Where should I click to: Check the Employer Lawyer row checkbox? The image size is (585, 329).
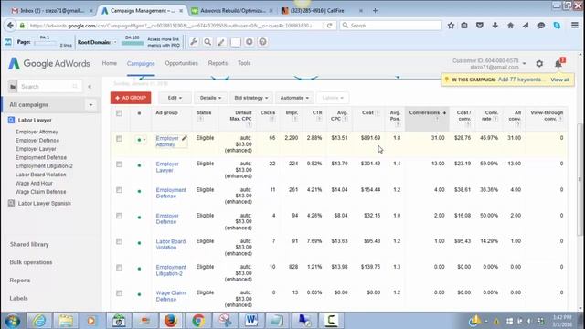[x=119, y=164]
